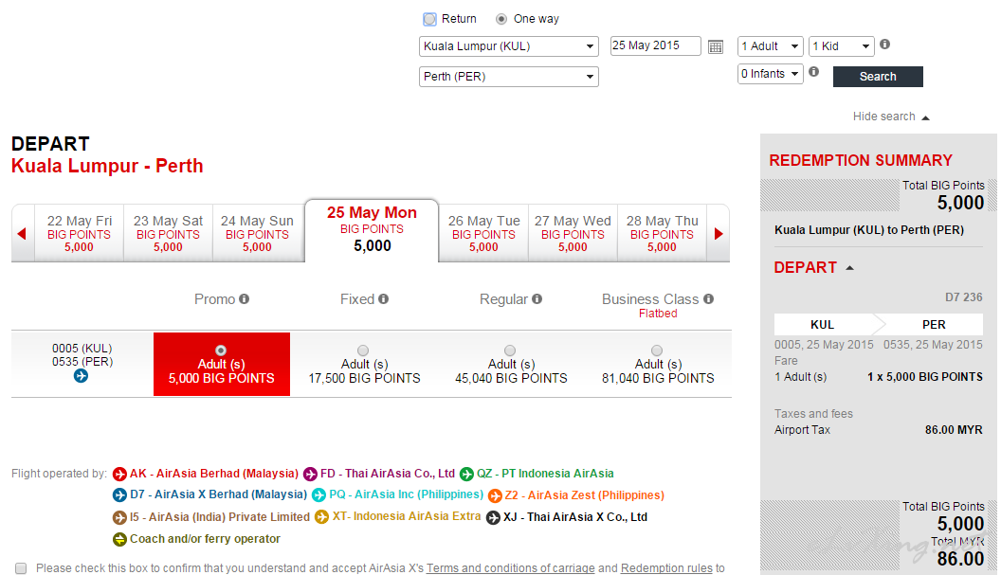Open the 1 Kid passenger dropdown
Viewport: 1001px width, 575px height.
pos(841,46)
